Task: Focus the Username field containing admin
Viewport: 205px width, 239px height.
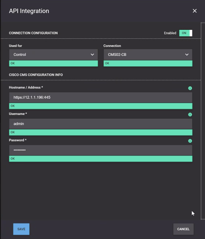Action: click(101, 124)
